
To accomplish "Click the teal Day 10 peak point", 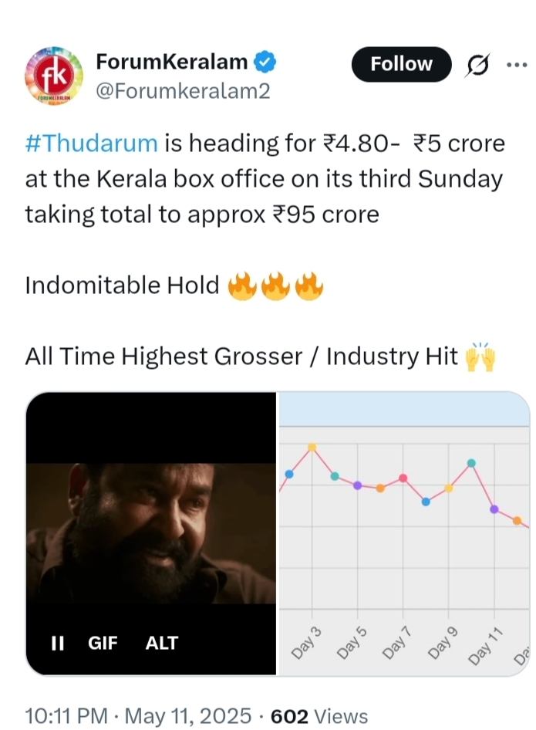I will coord(471,463).
